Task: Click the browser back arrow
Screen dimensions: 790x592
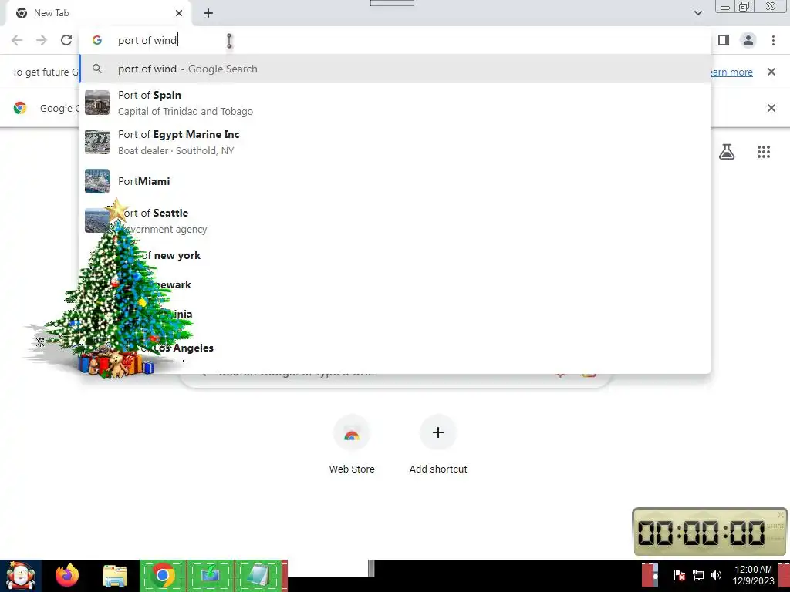Action: coord(17,40)
